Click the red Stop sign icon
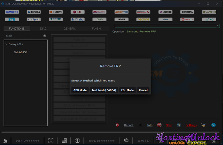 159,125
